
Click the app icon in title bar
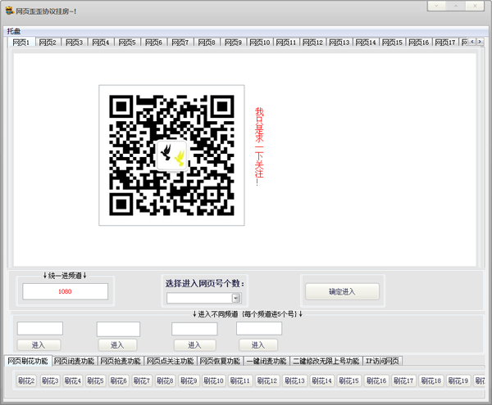pyautogui.click(x=10, y=11)
